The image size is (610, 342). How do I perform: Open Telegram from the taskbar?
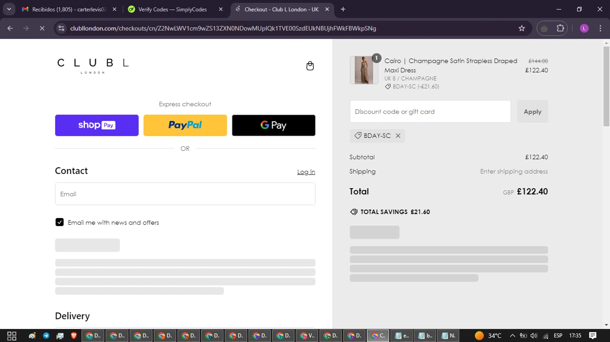[46, 336]
